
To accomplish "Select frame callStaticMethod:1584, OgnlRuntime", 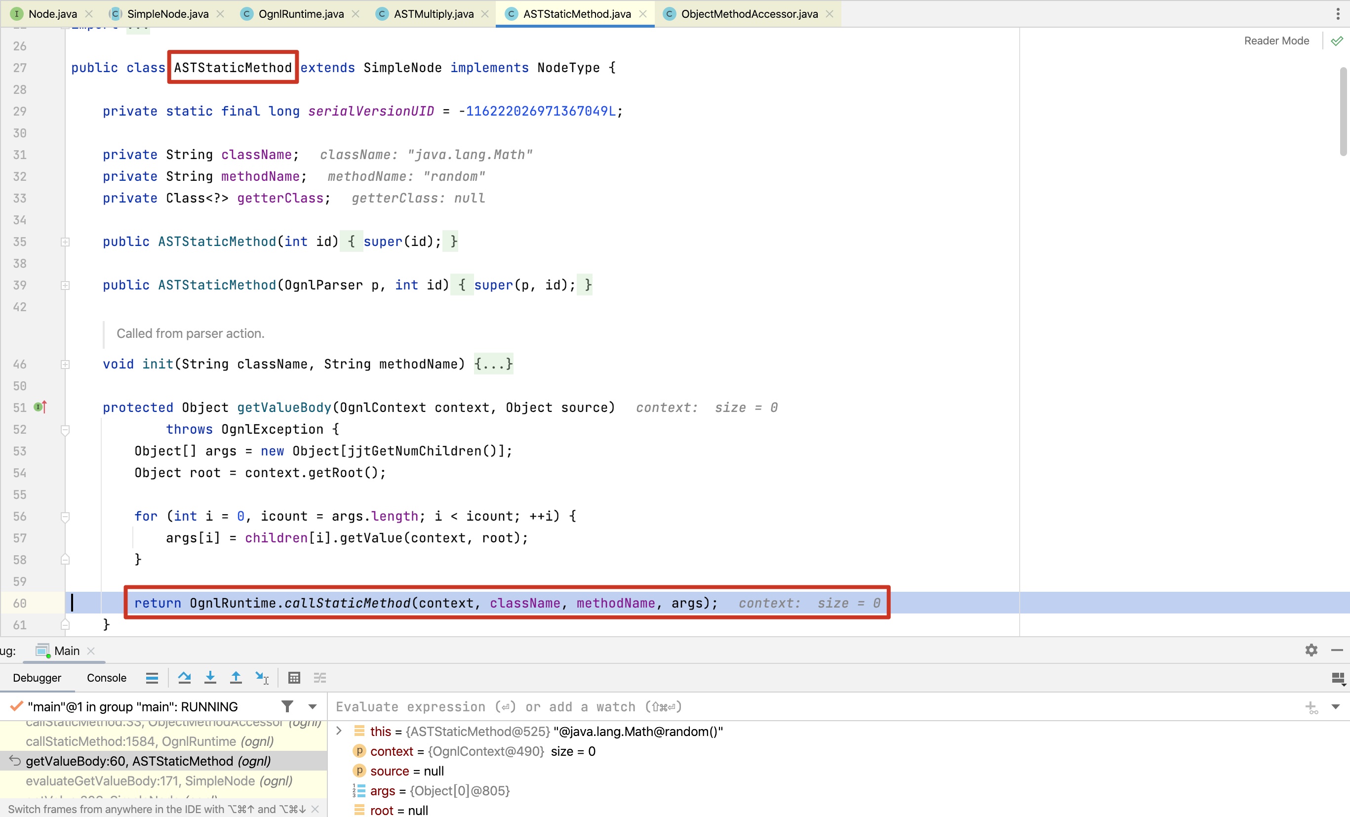I will tap(164, 741).
